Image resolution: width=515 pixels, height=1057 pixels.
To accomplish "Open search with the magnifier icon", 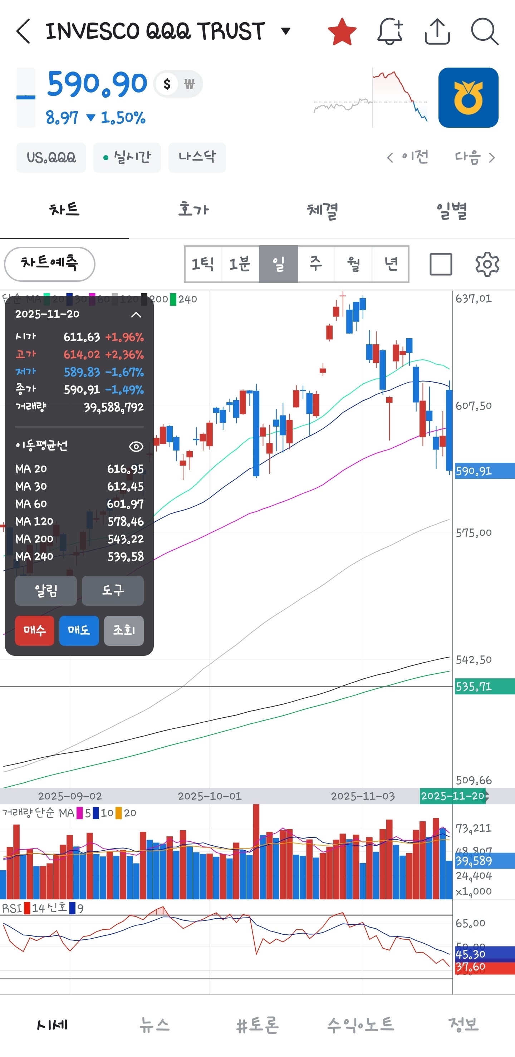I will click(485, 31).
